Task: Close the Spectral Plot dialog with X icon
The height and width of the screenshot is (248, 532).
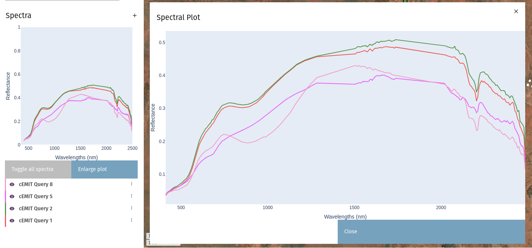Action: point(516,11)
